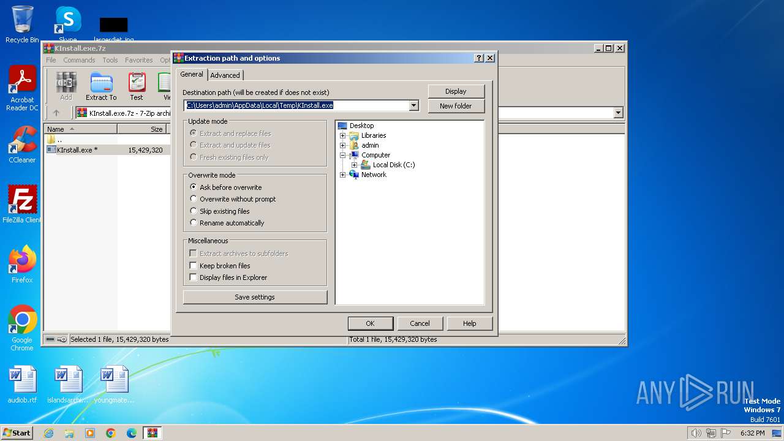Screen dimensions: 784x441
Task: Click the Extract To toolbar icon
Action: pos(101,86)
